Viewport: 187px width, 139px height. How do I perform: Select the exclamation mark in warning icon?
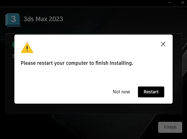(27, 49)
